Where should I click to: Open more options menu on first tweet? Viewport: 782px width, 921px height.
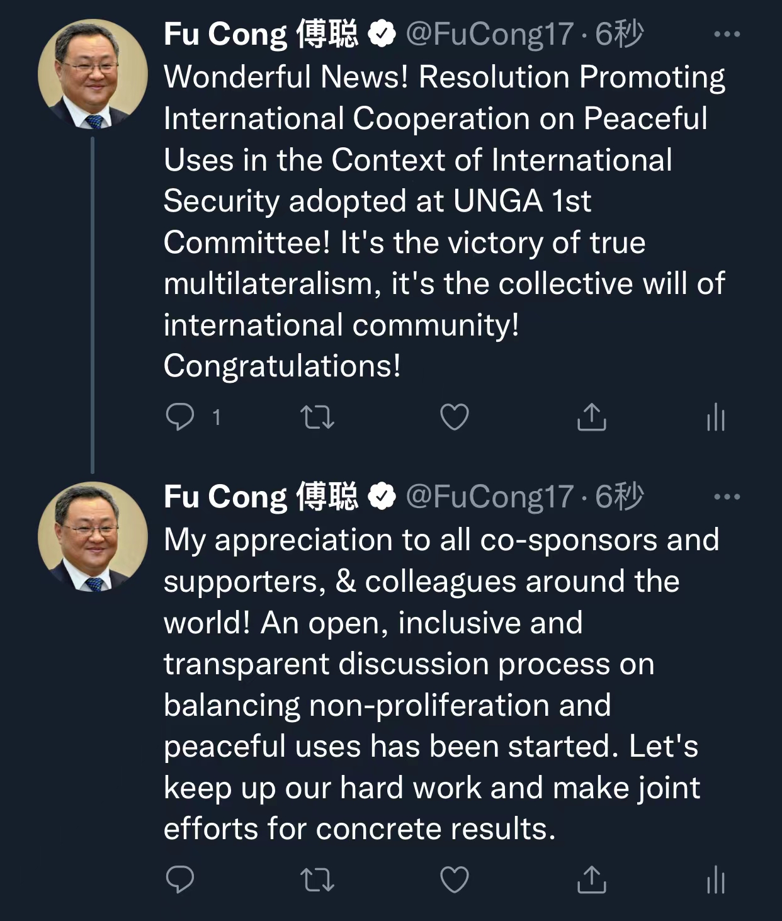[727, 34]
